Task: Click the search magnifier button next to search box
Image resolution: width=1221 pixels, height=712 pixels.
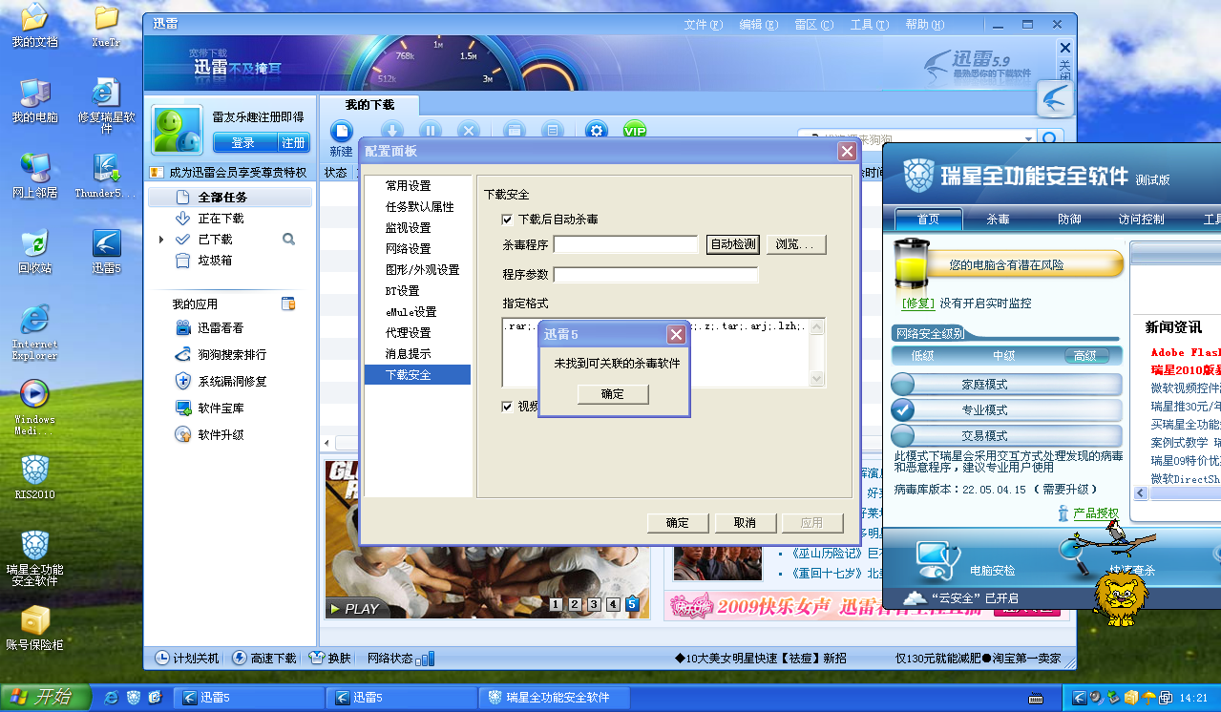Action: click(x=1051, y=139)
